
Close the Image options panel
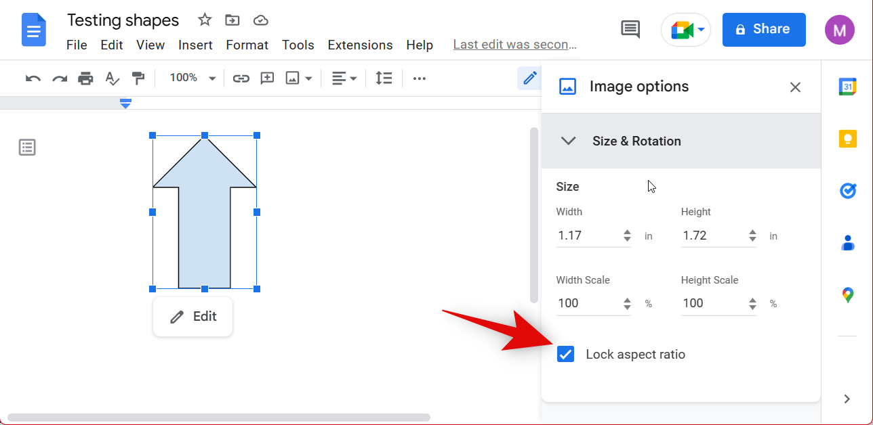pyautogui.click(x=795, y=87)
